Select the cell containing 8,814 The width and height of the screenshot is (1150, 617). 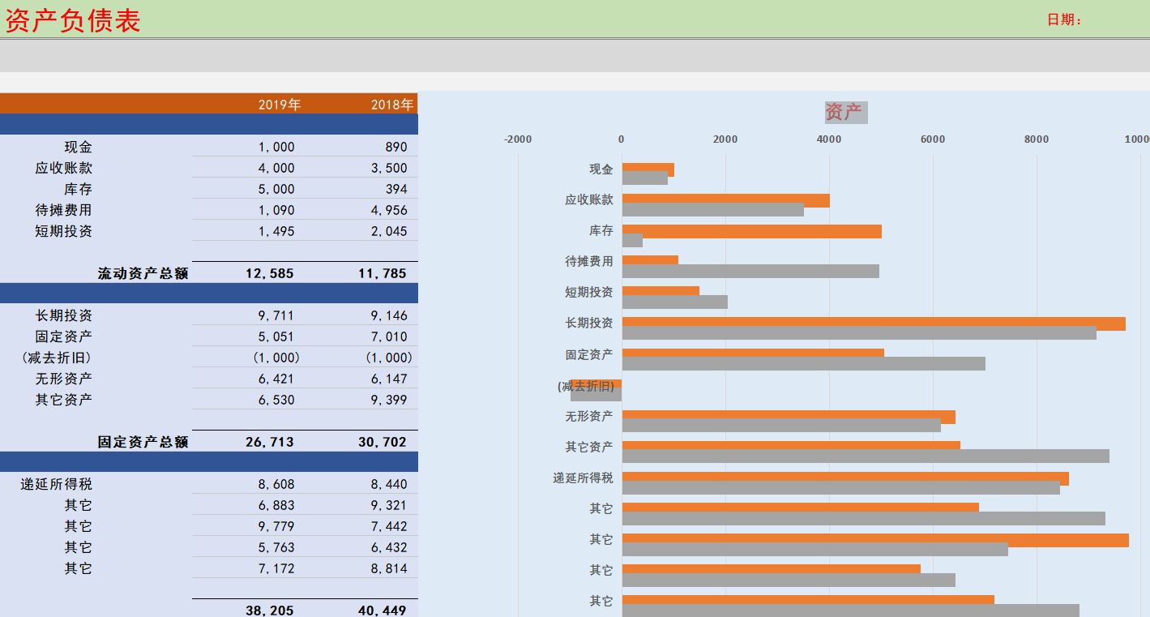point(389,568)
